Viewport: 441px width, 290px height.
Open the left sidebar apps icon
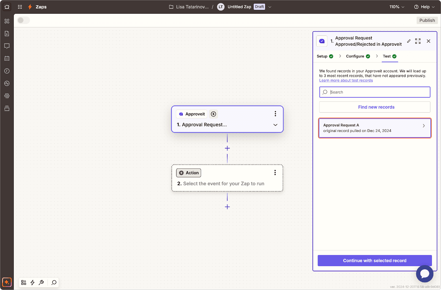(7, 21)
